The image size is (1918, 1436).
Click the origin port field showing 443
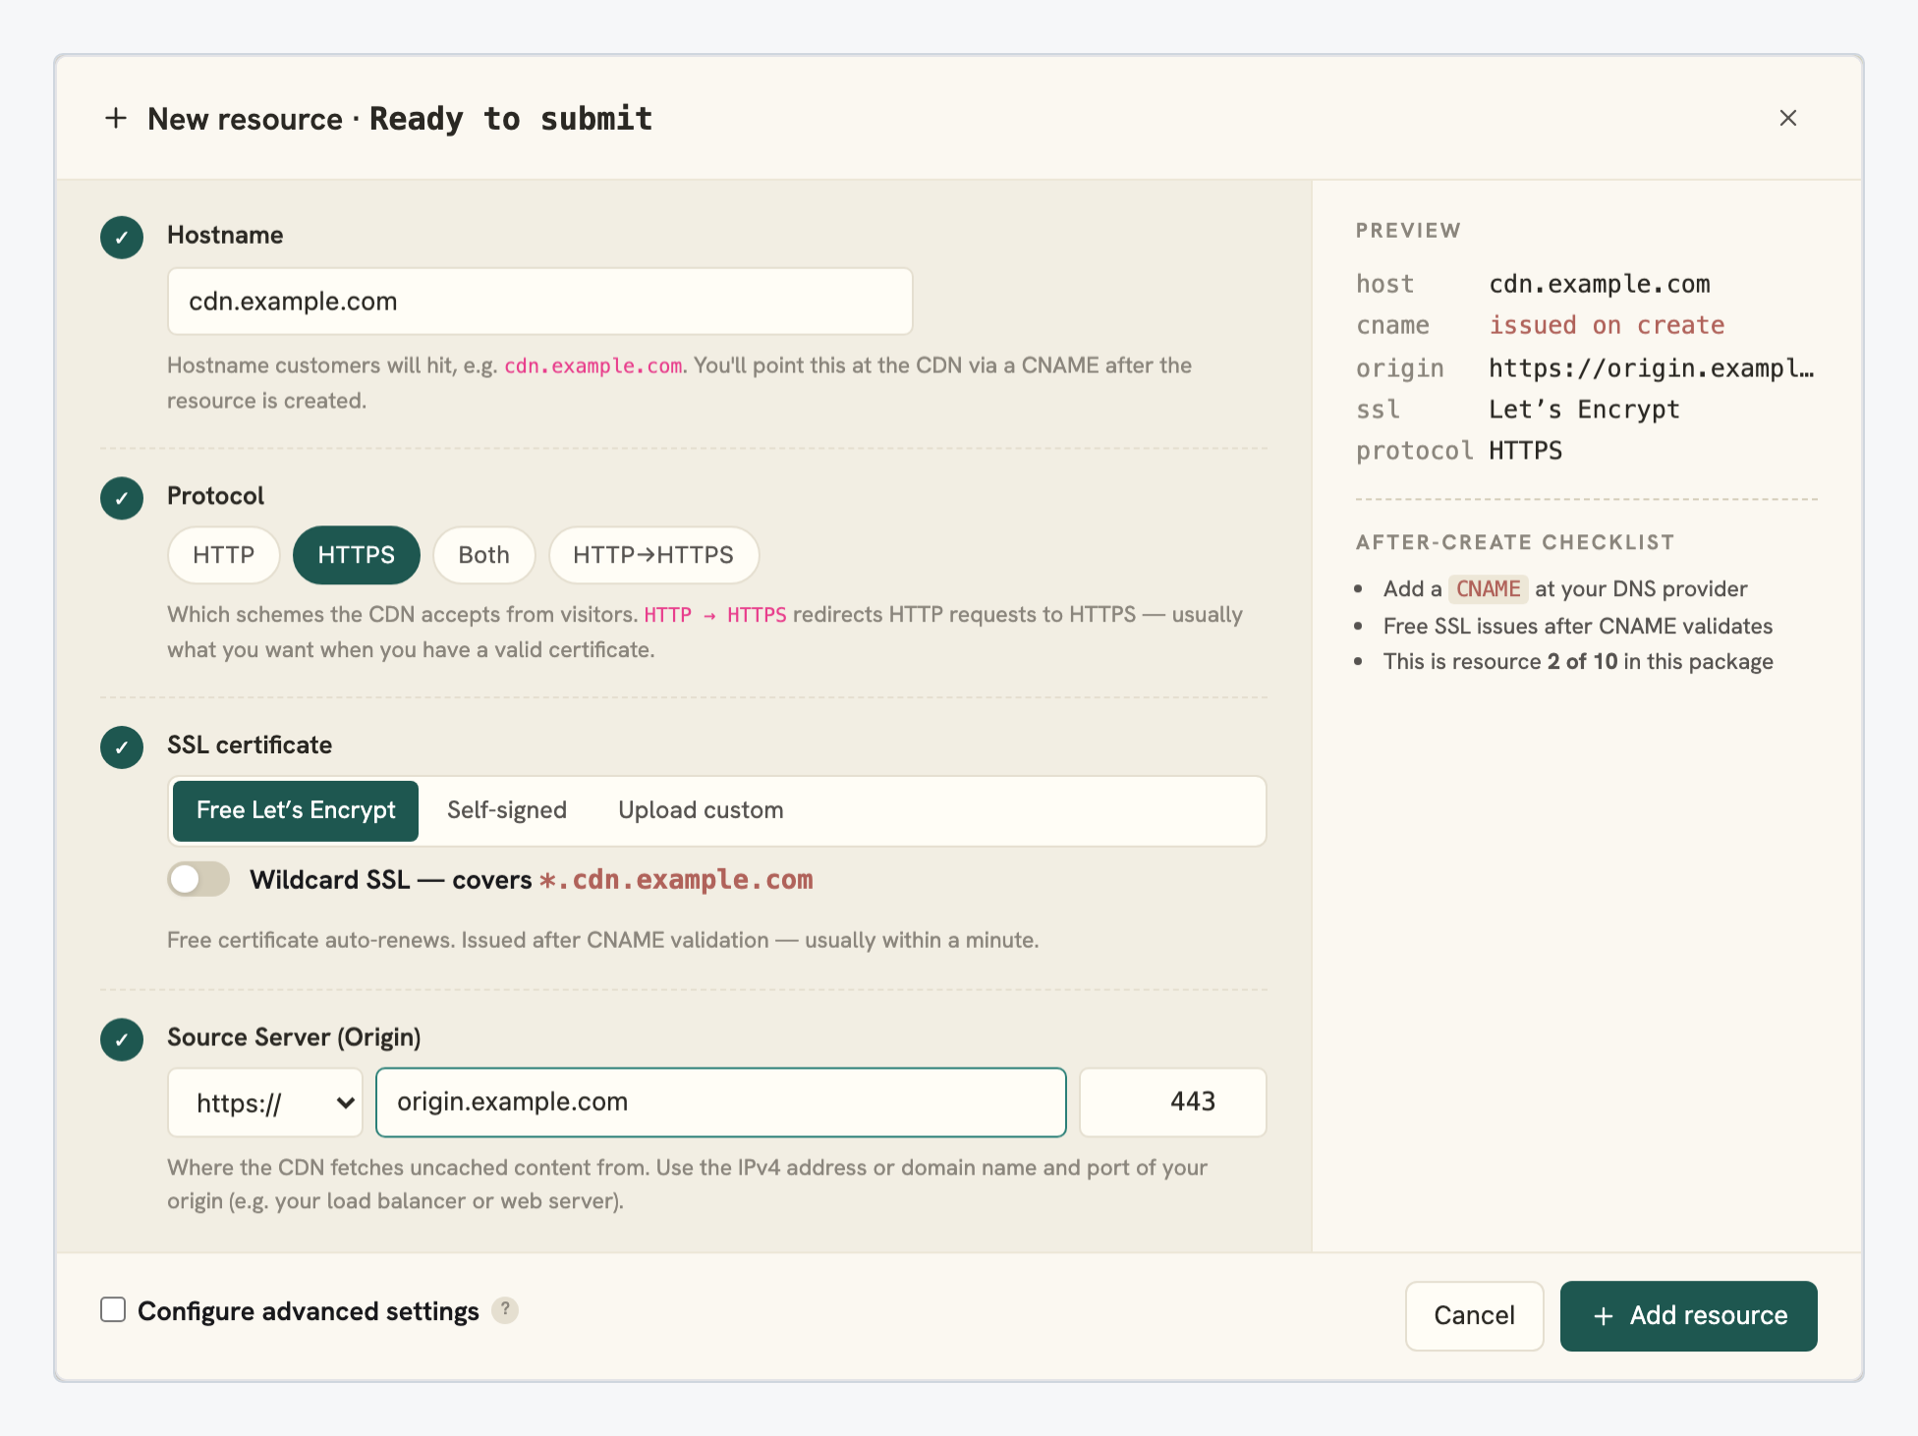tap(1173, 1103)
